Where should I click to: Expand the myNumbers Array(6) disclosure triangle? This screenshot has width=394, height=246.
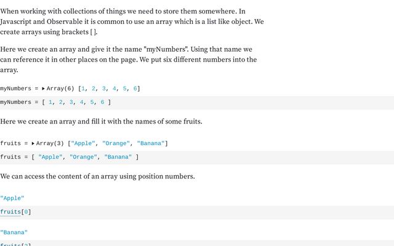pos(43,89)
